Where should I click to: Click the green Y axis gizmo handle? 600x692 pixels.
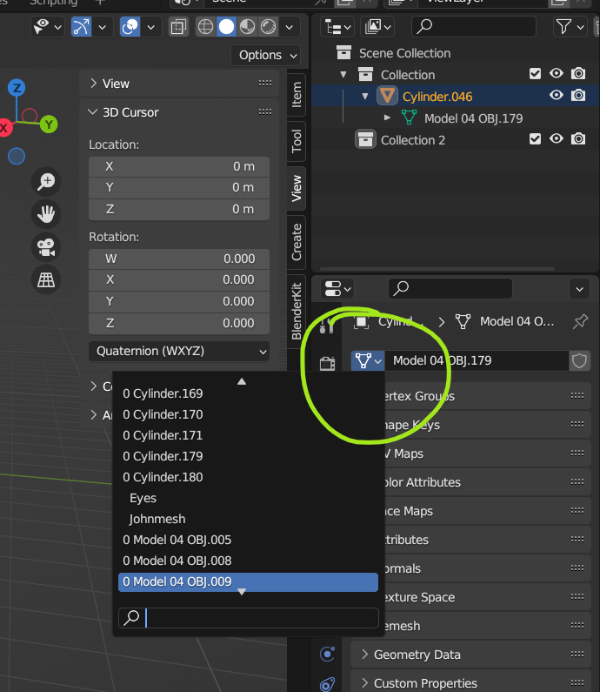(49, 124)
